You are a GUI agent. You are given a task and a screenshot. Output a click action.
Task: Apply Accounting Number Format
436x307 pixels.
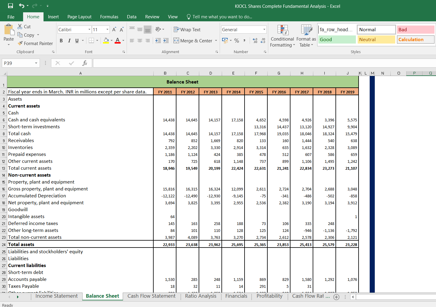pos(225,40)
